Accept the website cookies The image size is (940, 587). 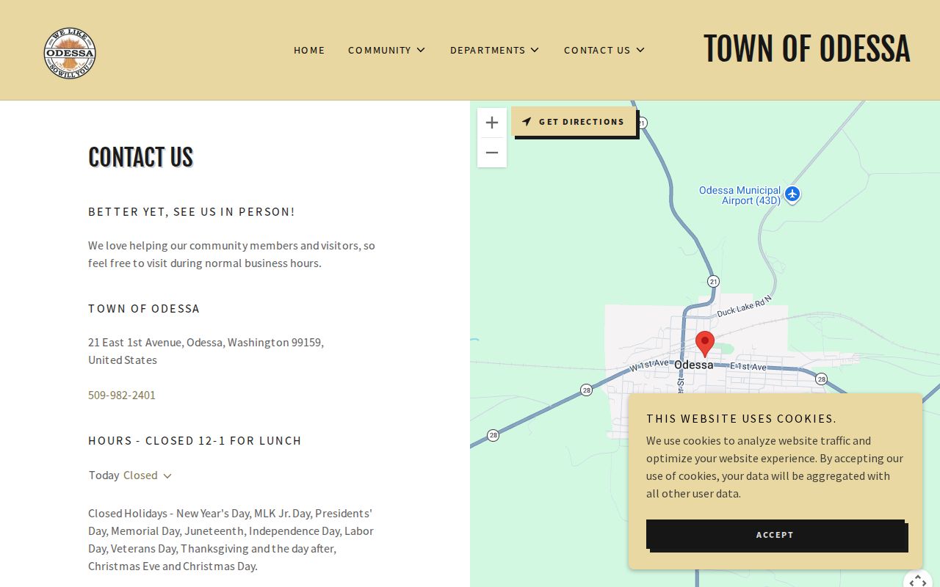click(775, 534)
